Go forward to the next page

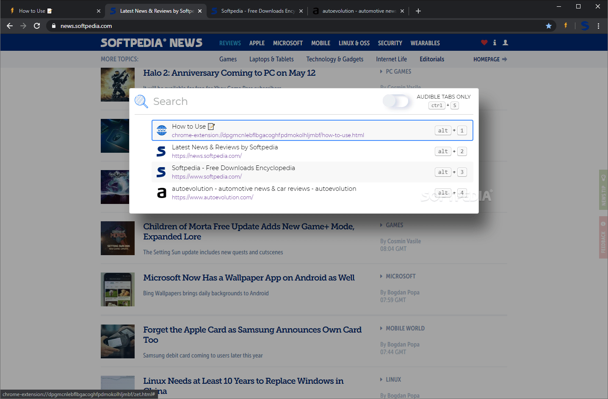click(x=23, y=26)
